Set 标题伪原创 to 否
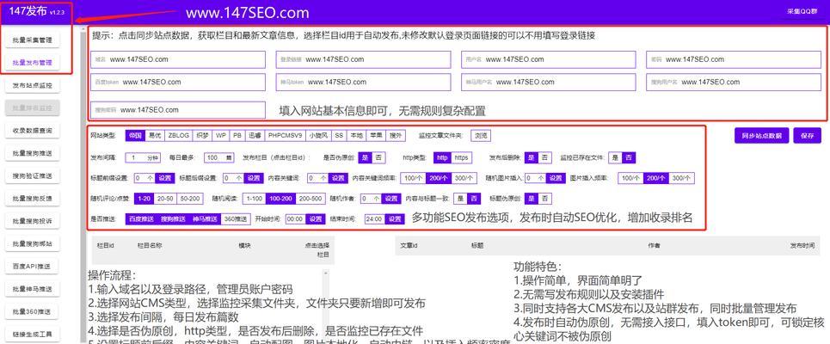The image size is (830, 344). (x=544, y=199)
